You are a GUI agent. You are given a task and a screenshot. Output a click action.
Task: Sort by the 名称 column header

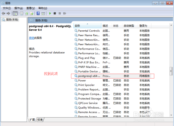pyautogui.click(x=87, y=26)
